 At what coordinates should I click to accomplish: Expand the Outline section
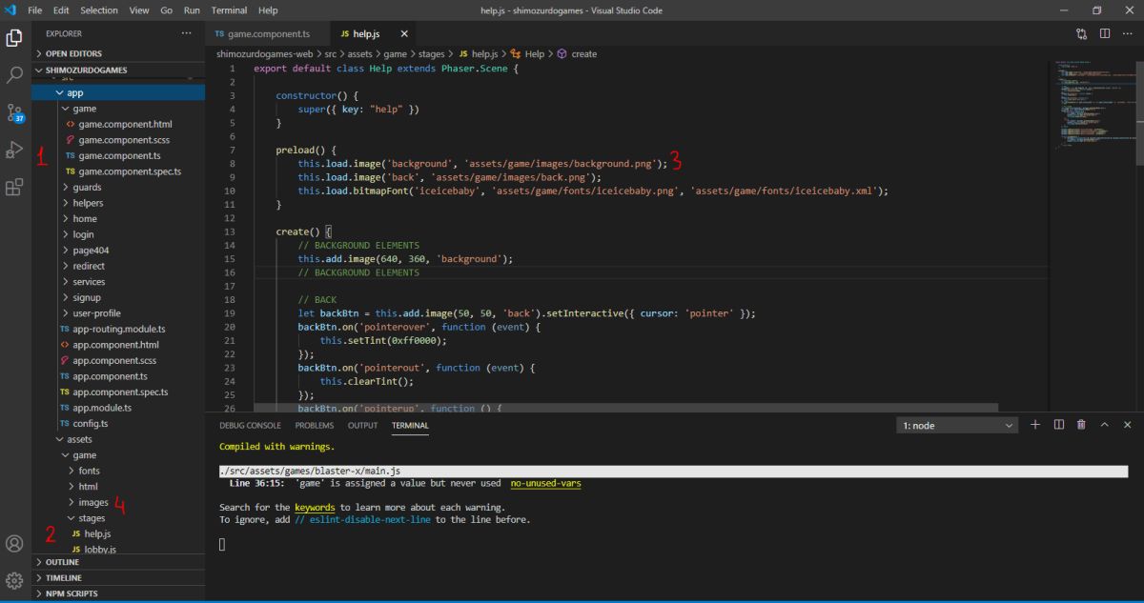(x=119, y=562)
